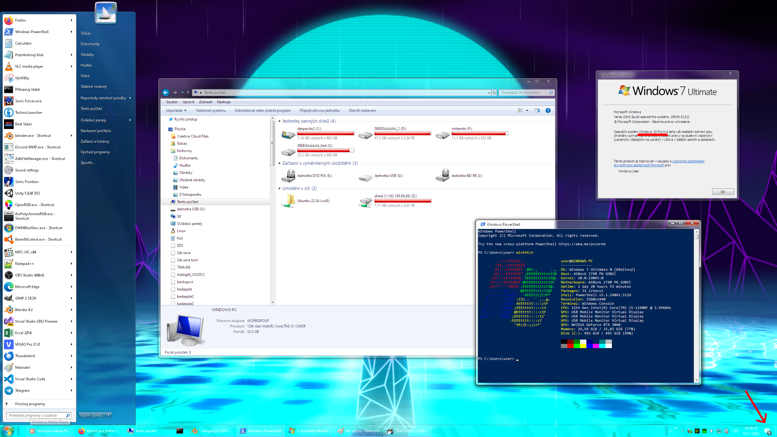
Task: Click Odinstalovat nebo změnit program
Action: 263,110
